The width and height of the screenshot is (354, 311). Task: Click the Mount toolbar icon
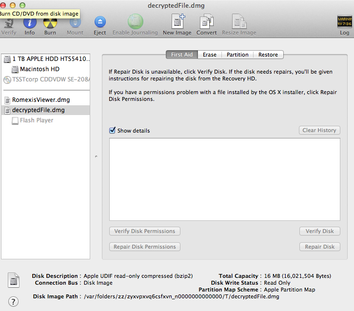click(75, 22)
